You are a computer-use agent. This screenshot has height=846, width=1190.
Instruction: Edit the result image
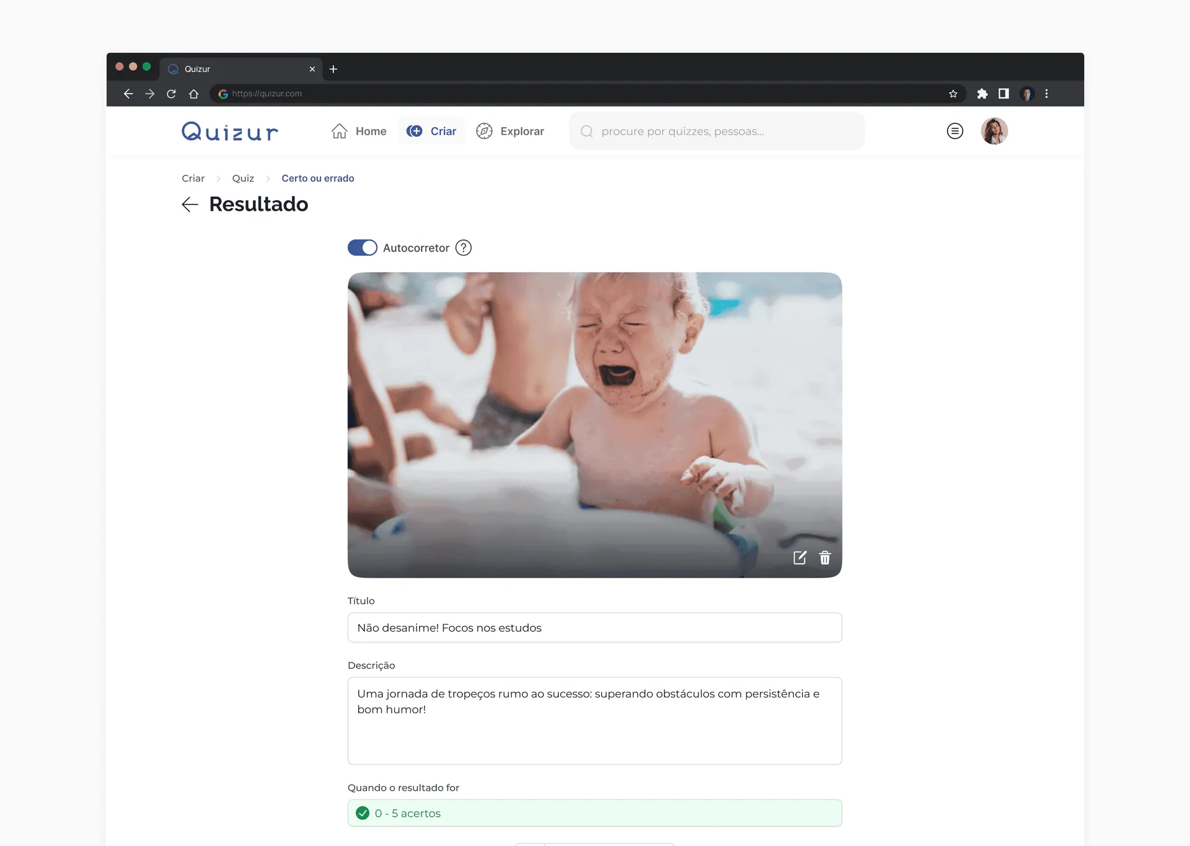(800, 558)
